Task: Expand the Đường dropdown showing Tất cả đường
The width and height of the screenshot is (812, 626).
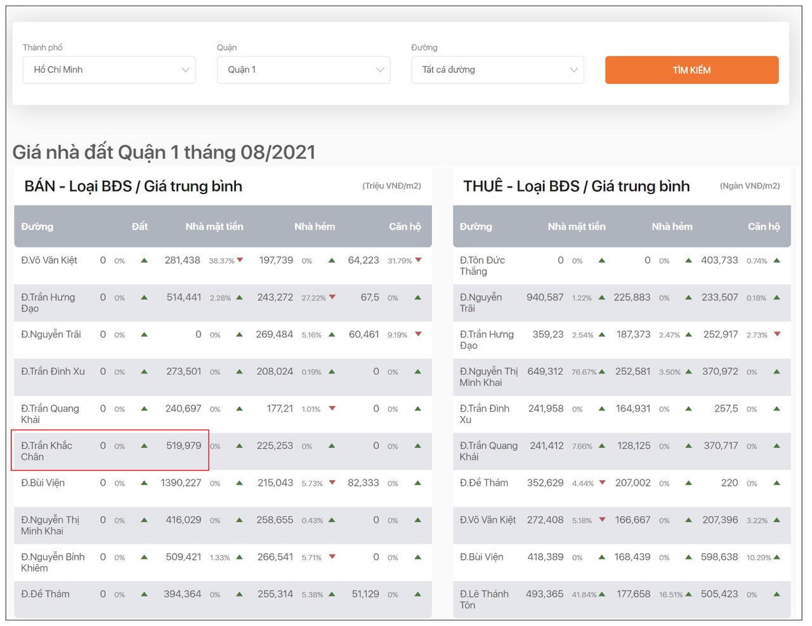Action: point(498,70)
